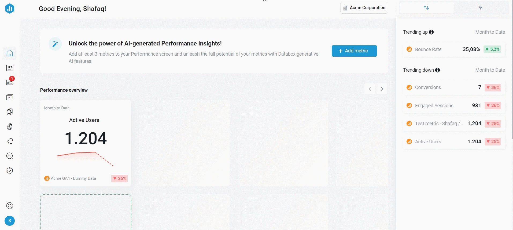Switch to the trending arrows tab
The image size is (513, 230).
click(426, 8)
